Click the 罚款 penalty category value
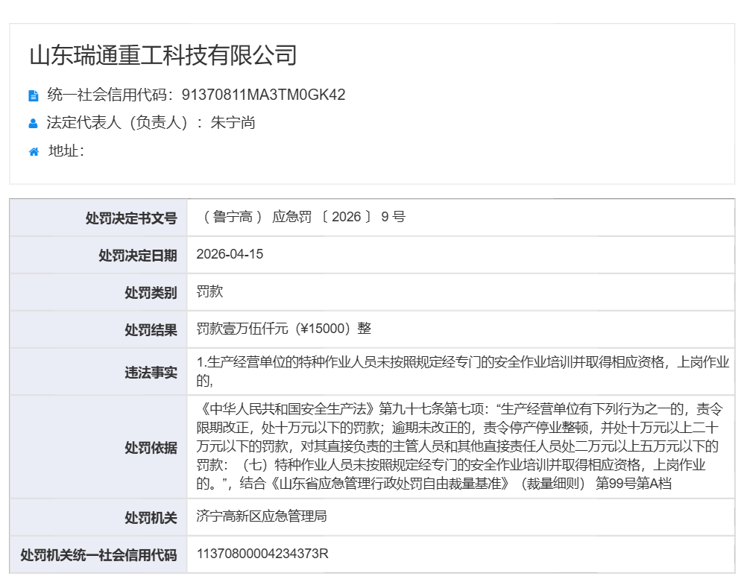Screen dimensions: 744x582 (209, 292)
